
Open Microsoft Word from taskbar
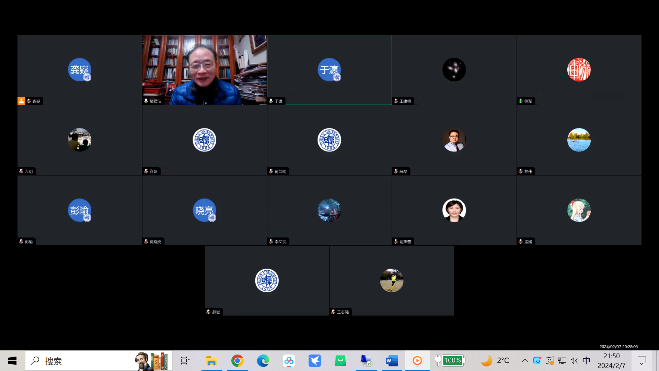pyautogui.click(x=392, y=361)
